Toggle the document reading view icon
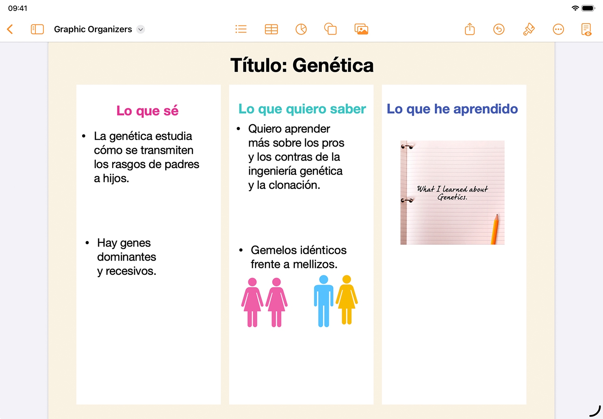Screen dimensions: 603x419 586,29
